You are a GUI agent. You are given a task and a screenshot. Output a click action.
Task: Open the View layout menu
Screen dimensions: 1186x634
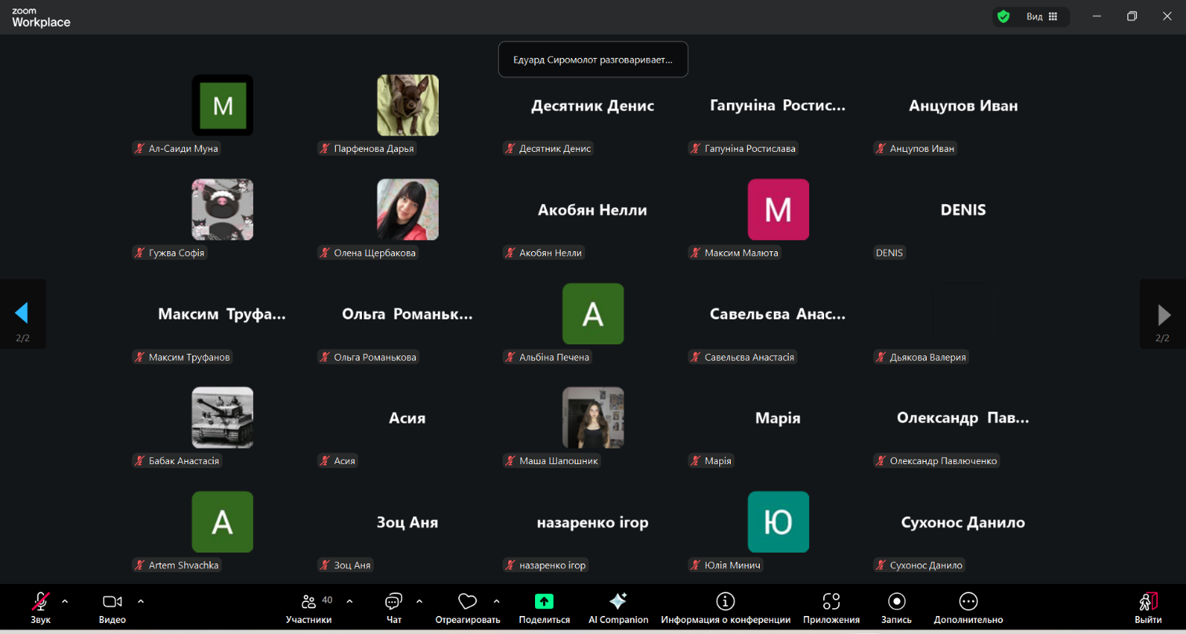[x=1042, y=16]
